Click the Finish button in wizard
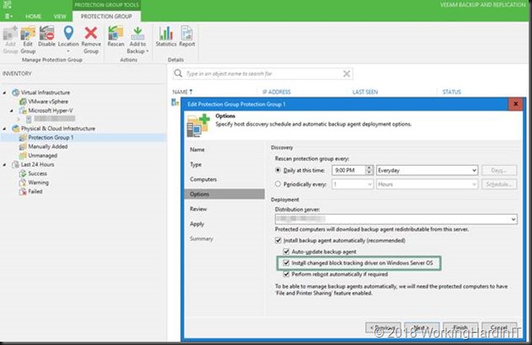 click(460, 328)
